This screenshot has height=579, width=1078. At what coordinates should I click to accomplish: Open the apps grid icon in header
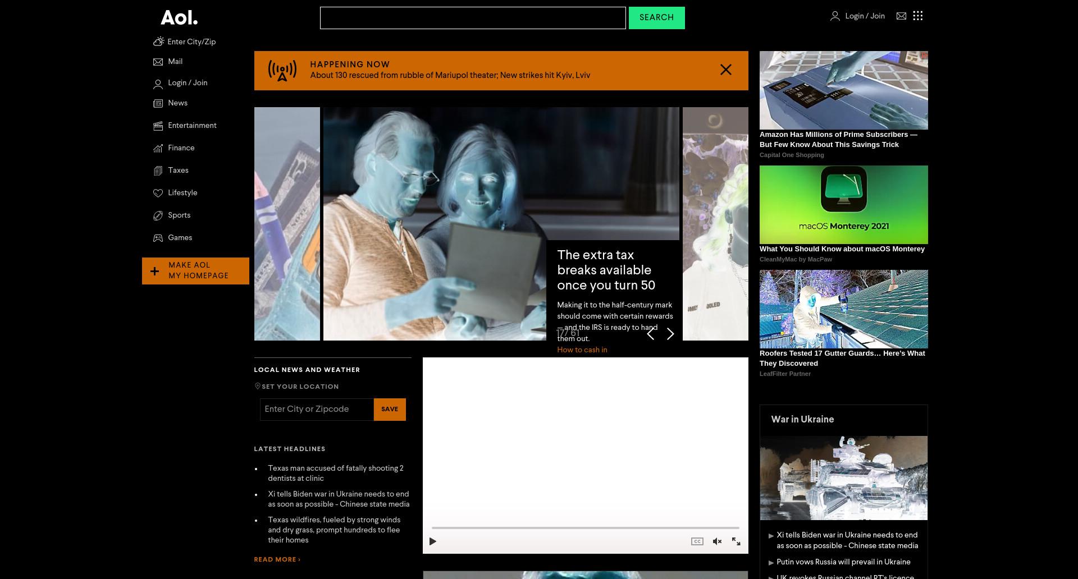click(x=918, y=16)
